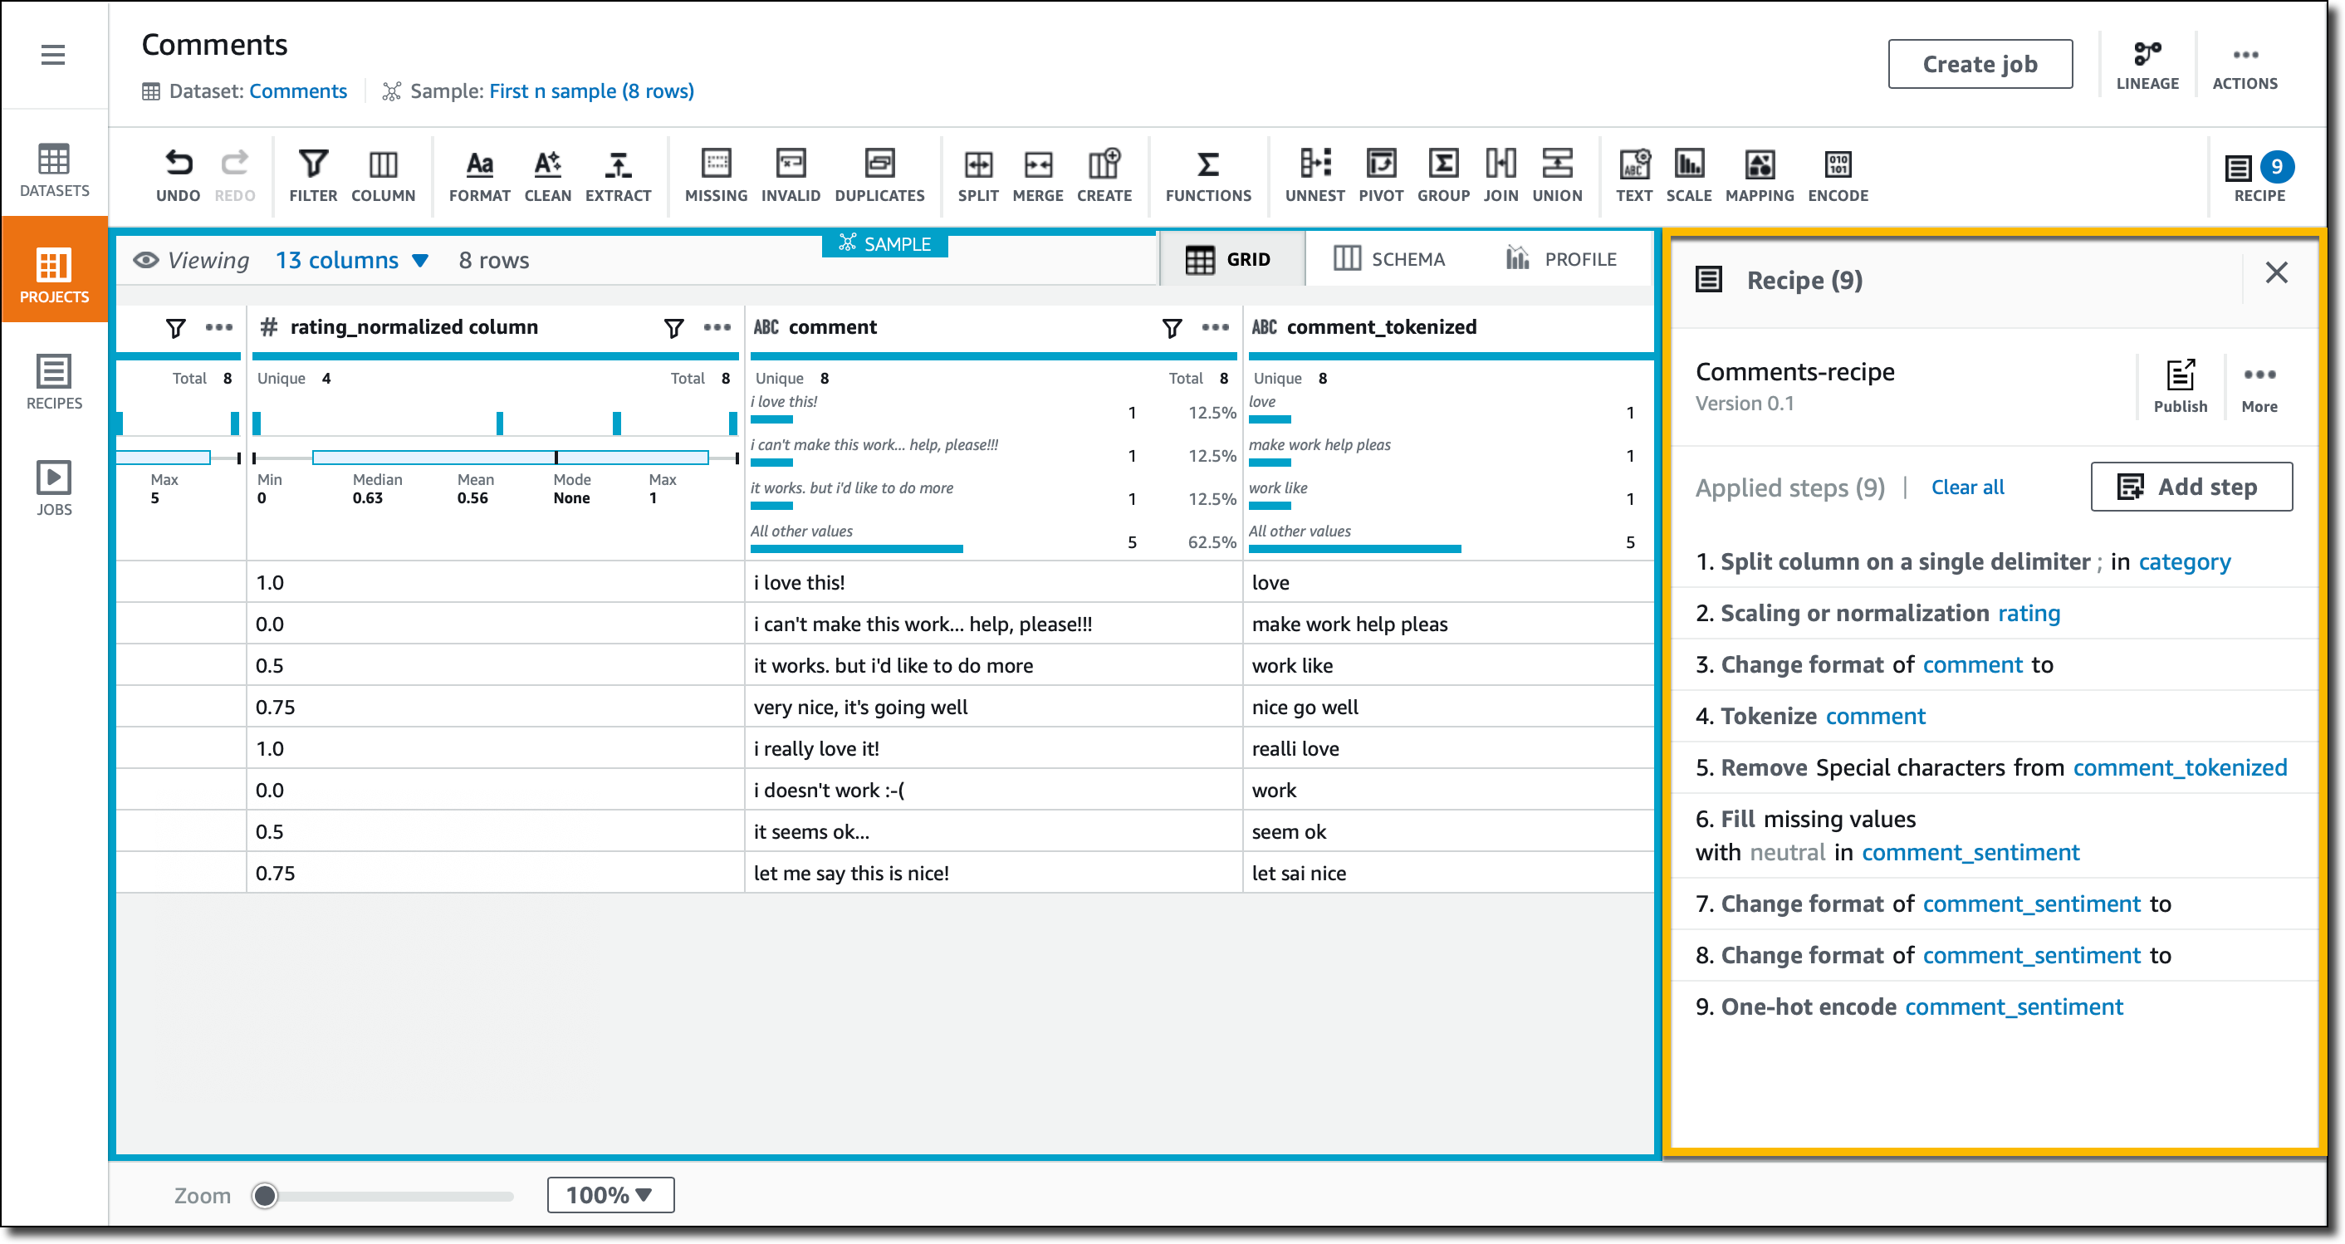
Task: Open filter options on the comment column
Action: pyautogui.click(x=1172, y=328)
